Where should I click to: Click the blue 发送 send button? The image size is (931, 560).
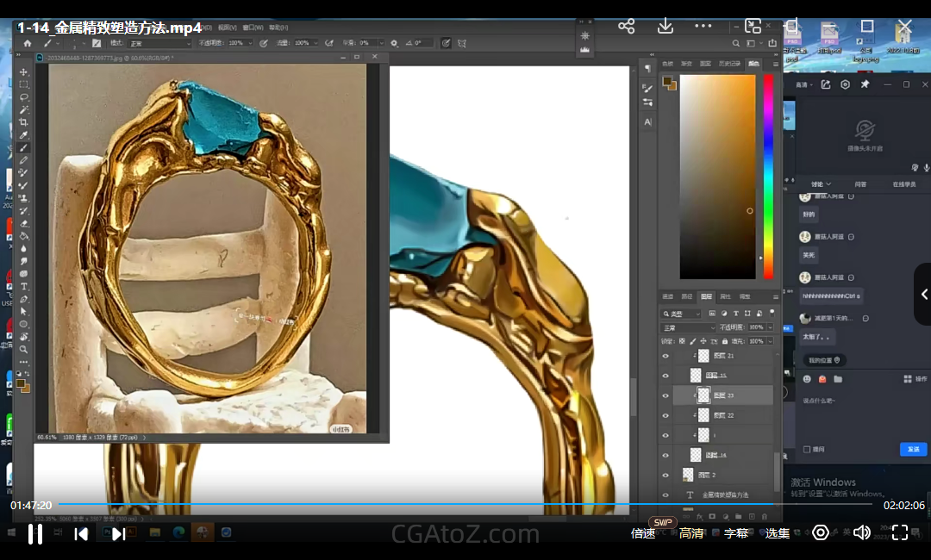[913, 449]
